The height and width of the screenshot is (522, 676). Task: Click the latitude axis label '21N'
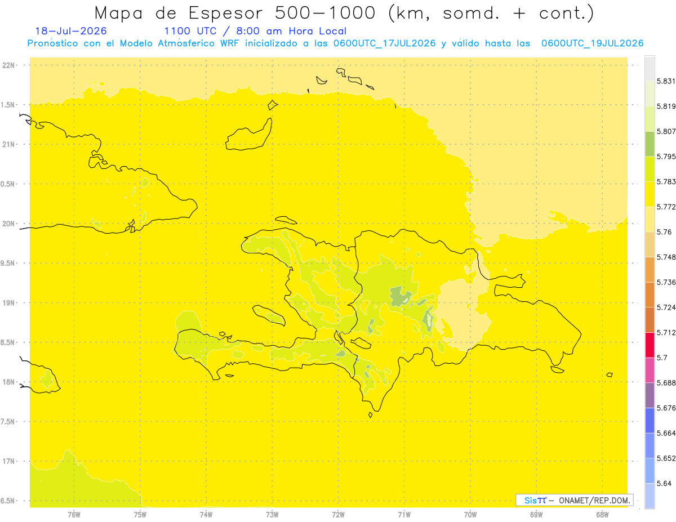coord(10,145)
